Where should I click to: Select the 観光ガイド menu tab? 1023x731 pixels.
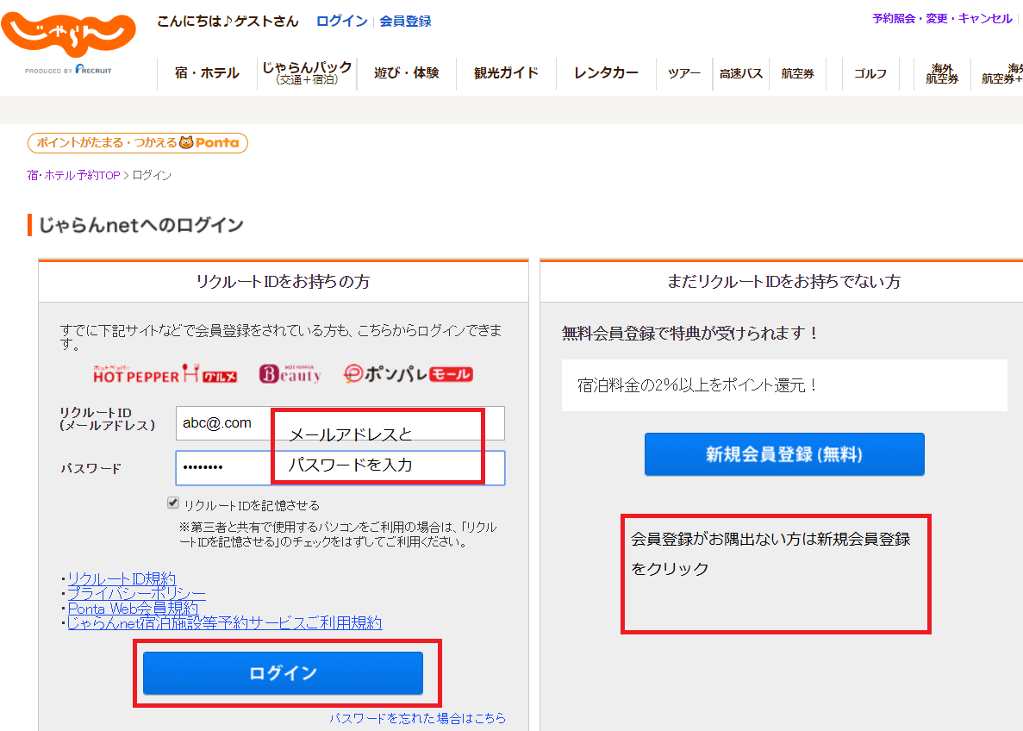click(x=506, y=73)
